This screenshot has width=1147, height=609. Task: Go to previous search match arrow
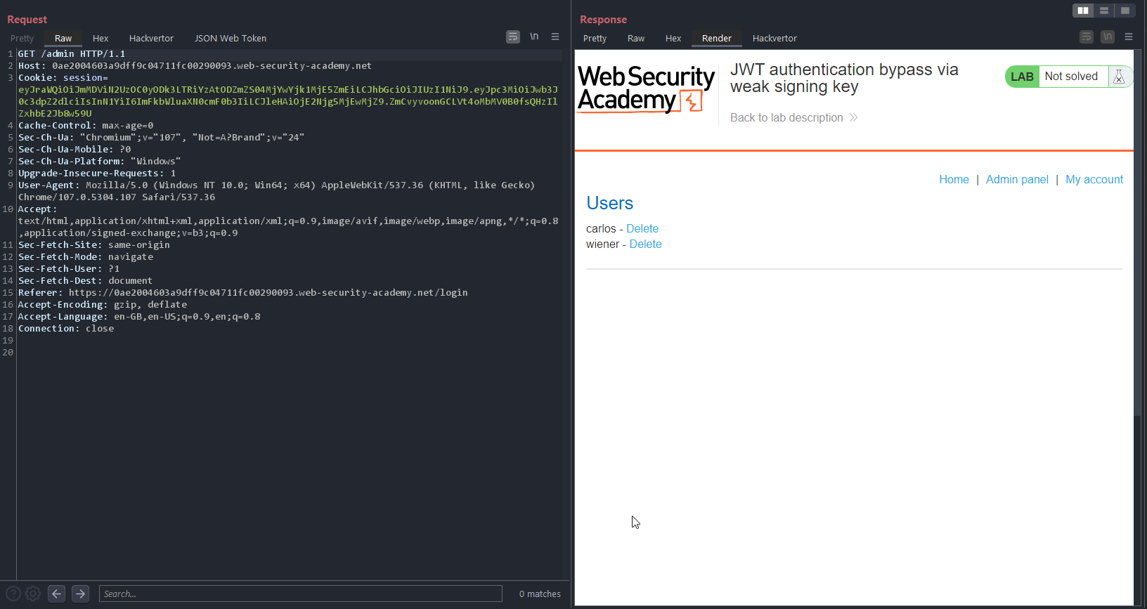pos(57,594)
